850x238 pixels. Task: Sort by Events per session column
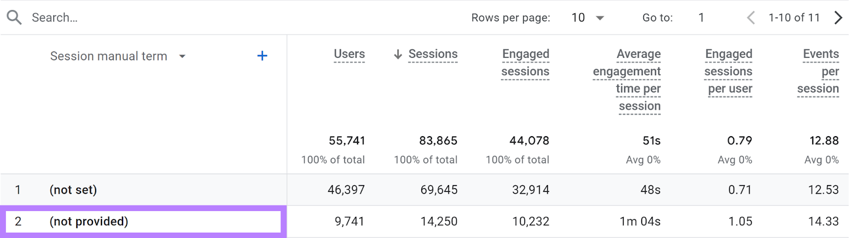[818, 71]
